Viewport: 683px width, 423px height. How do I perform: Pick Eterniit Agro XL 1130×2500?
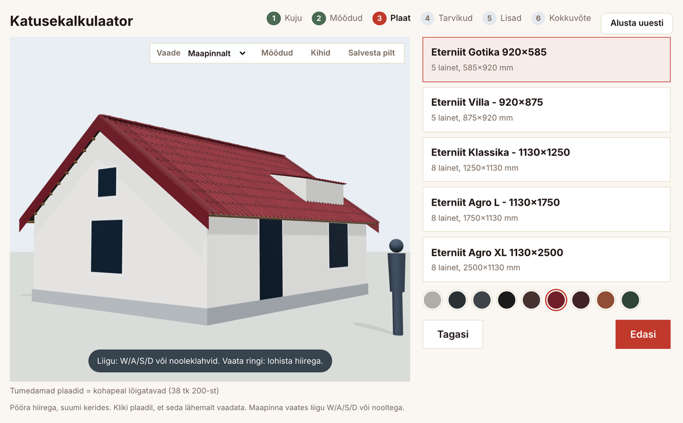click(x=546, y=260)
